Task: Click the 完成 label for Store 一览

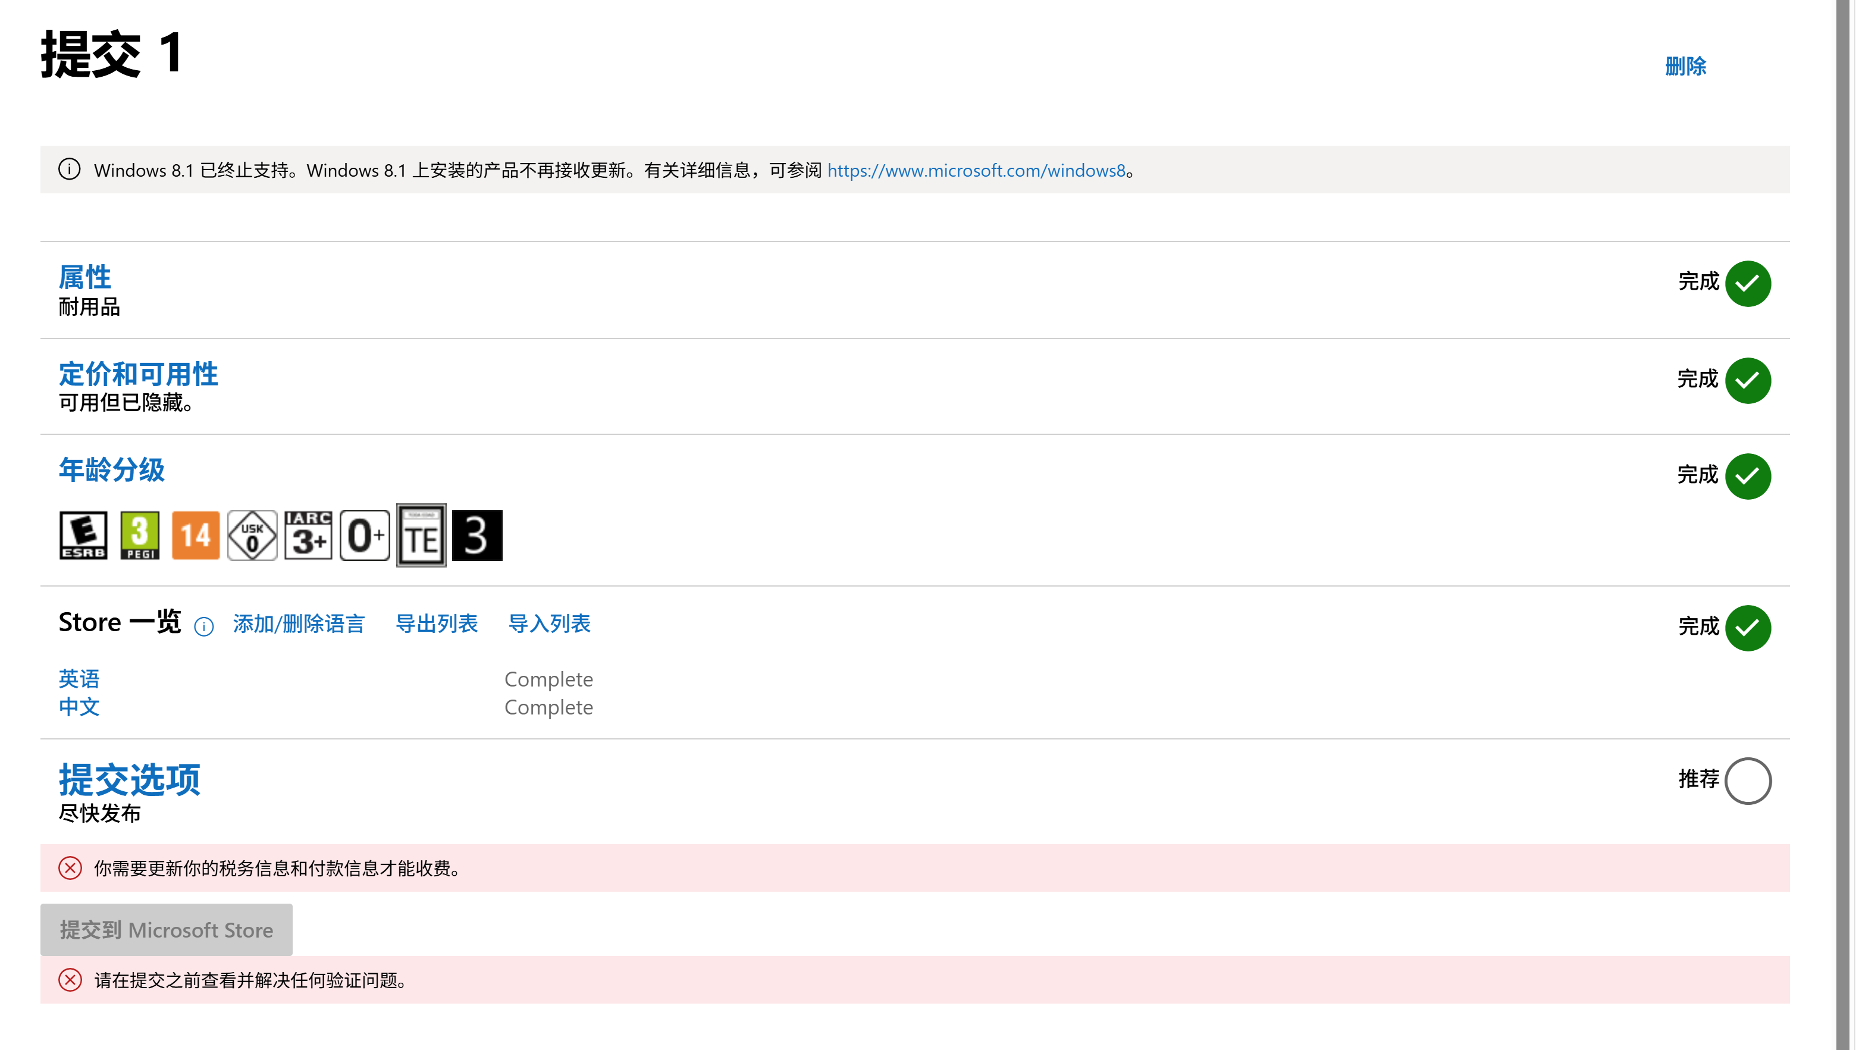Action: click(x=1699, y=626)
